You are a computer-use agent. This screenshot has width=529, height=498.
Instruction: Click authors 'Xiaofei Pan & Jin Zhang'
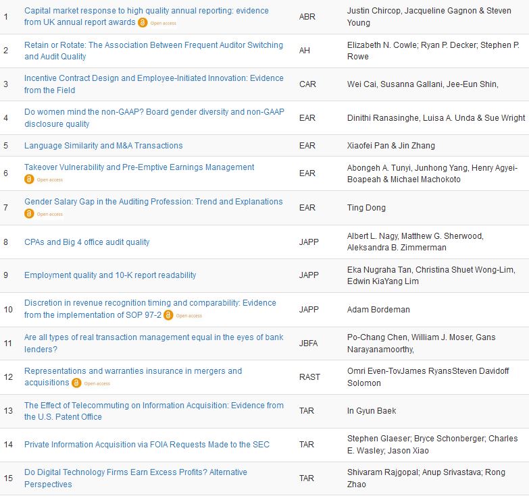(391, 146)
